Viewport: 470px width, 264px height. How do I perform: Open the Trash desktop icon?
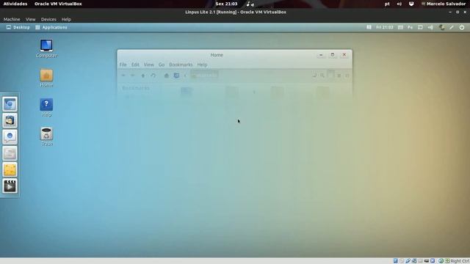tap(46, 137)
